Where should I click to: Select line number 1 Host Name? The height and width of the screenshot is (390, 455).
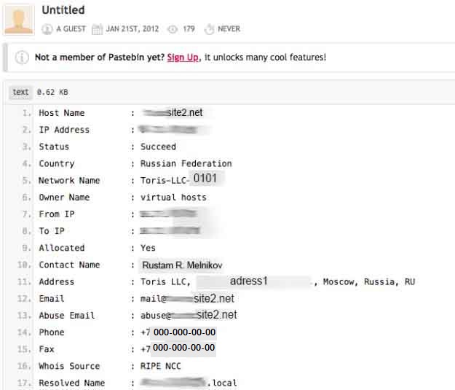[x=27, y=113]
